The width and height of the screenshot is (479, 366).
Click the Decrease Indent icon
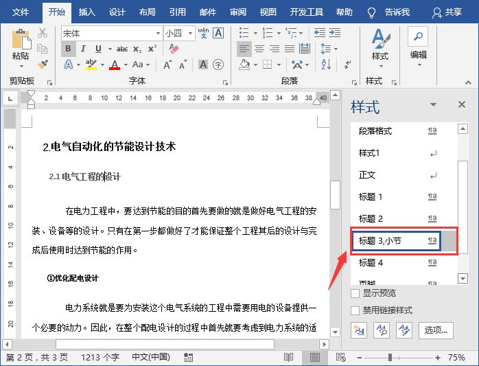[320, 33]
